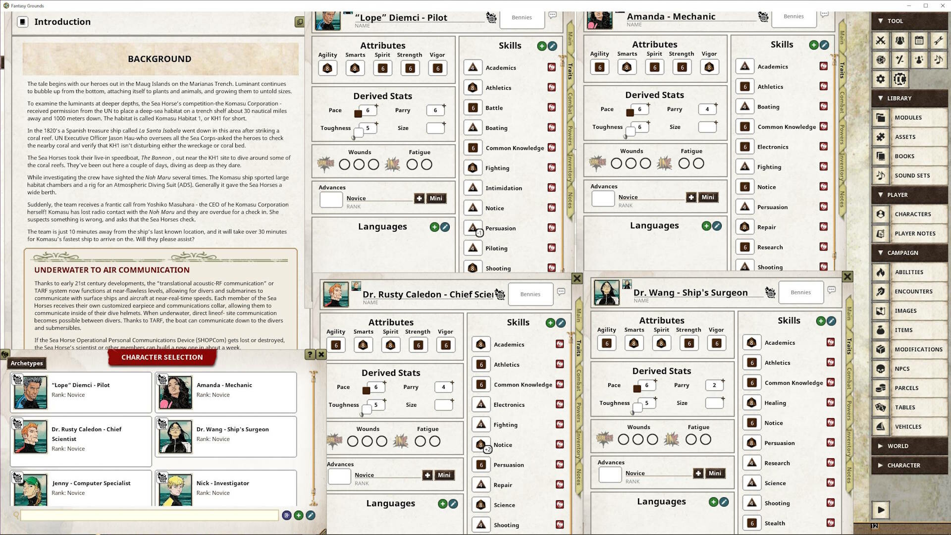Click the Mini button under Rusty Caledon's Advances
Viewport: 951px width, 535px height.
[444, 475]
